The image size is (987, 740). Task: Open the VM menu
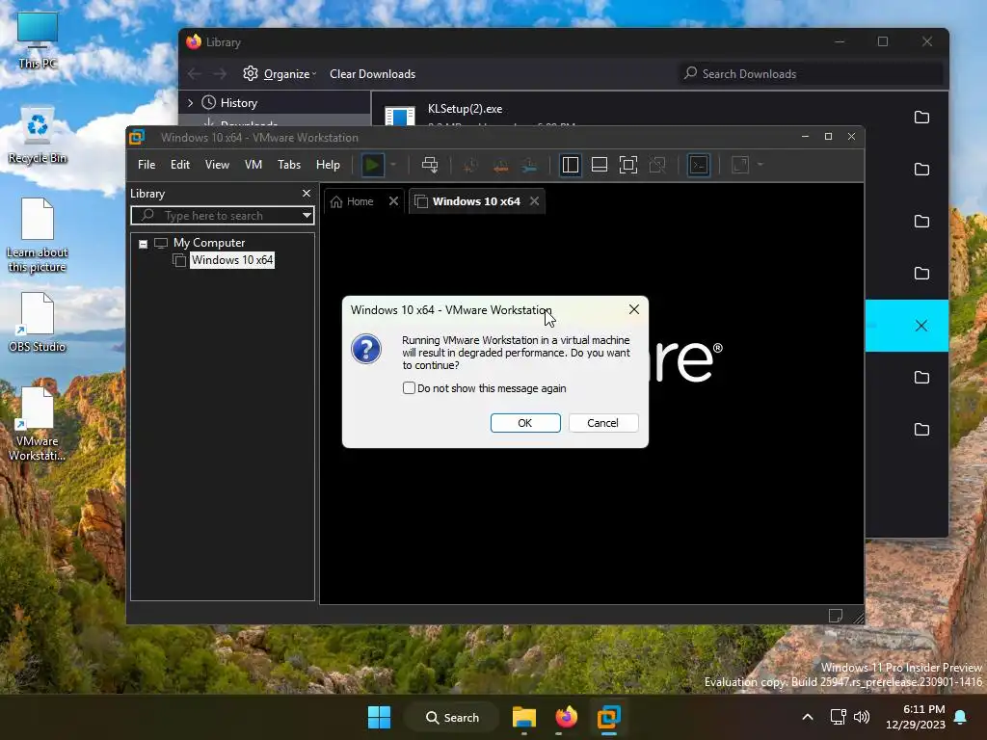click(253, 164)
